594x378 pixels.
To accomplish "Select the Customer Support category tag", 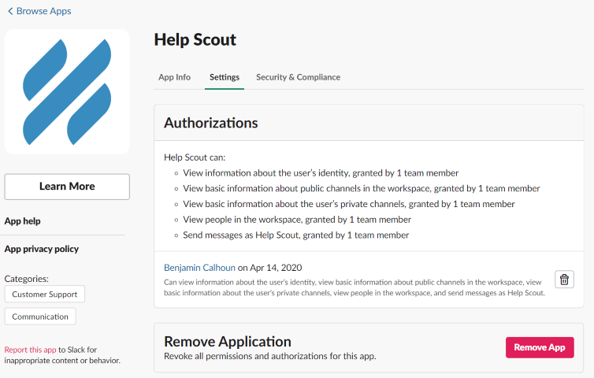I will coord(45,294).
